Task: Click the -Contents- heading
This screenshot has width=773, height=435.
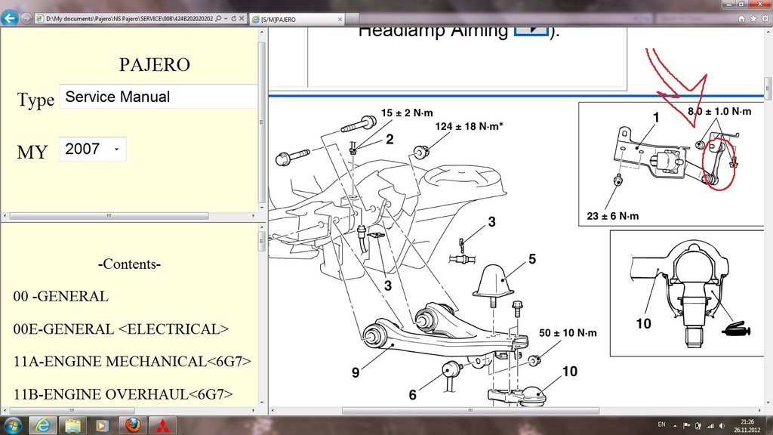Action: (x=129, y=264)
